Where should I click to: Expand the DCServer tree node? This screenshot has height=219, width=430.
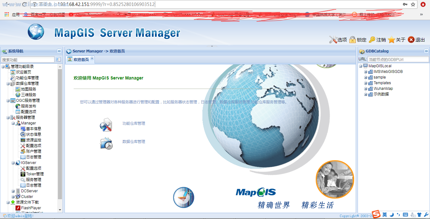13,191
